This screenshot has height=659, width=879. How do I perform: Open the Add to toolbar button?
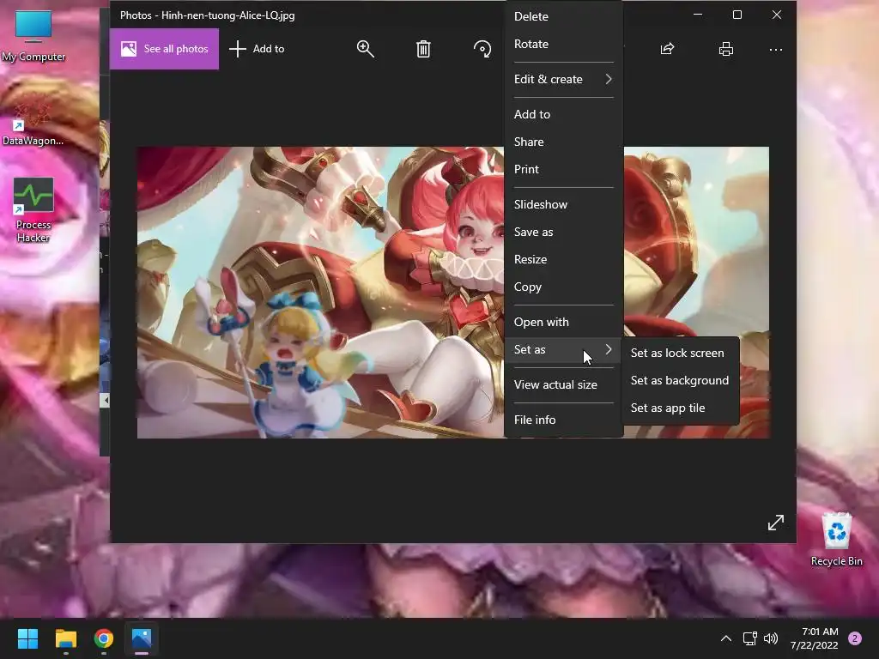click(258, 49)
